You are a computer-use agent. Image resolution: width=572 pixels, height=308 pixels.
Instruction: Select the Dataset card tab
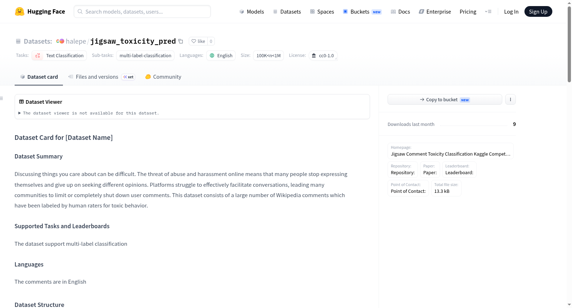(39, 77)
